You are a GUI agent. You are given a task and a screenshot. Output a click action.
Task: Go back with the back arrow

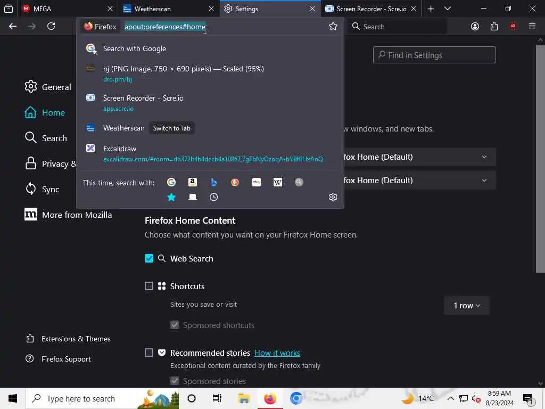coord(13,27)
